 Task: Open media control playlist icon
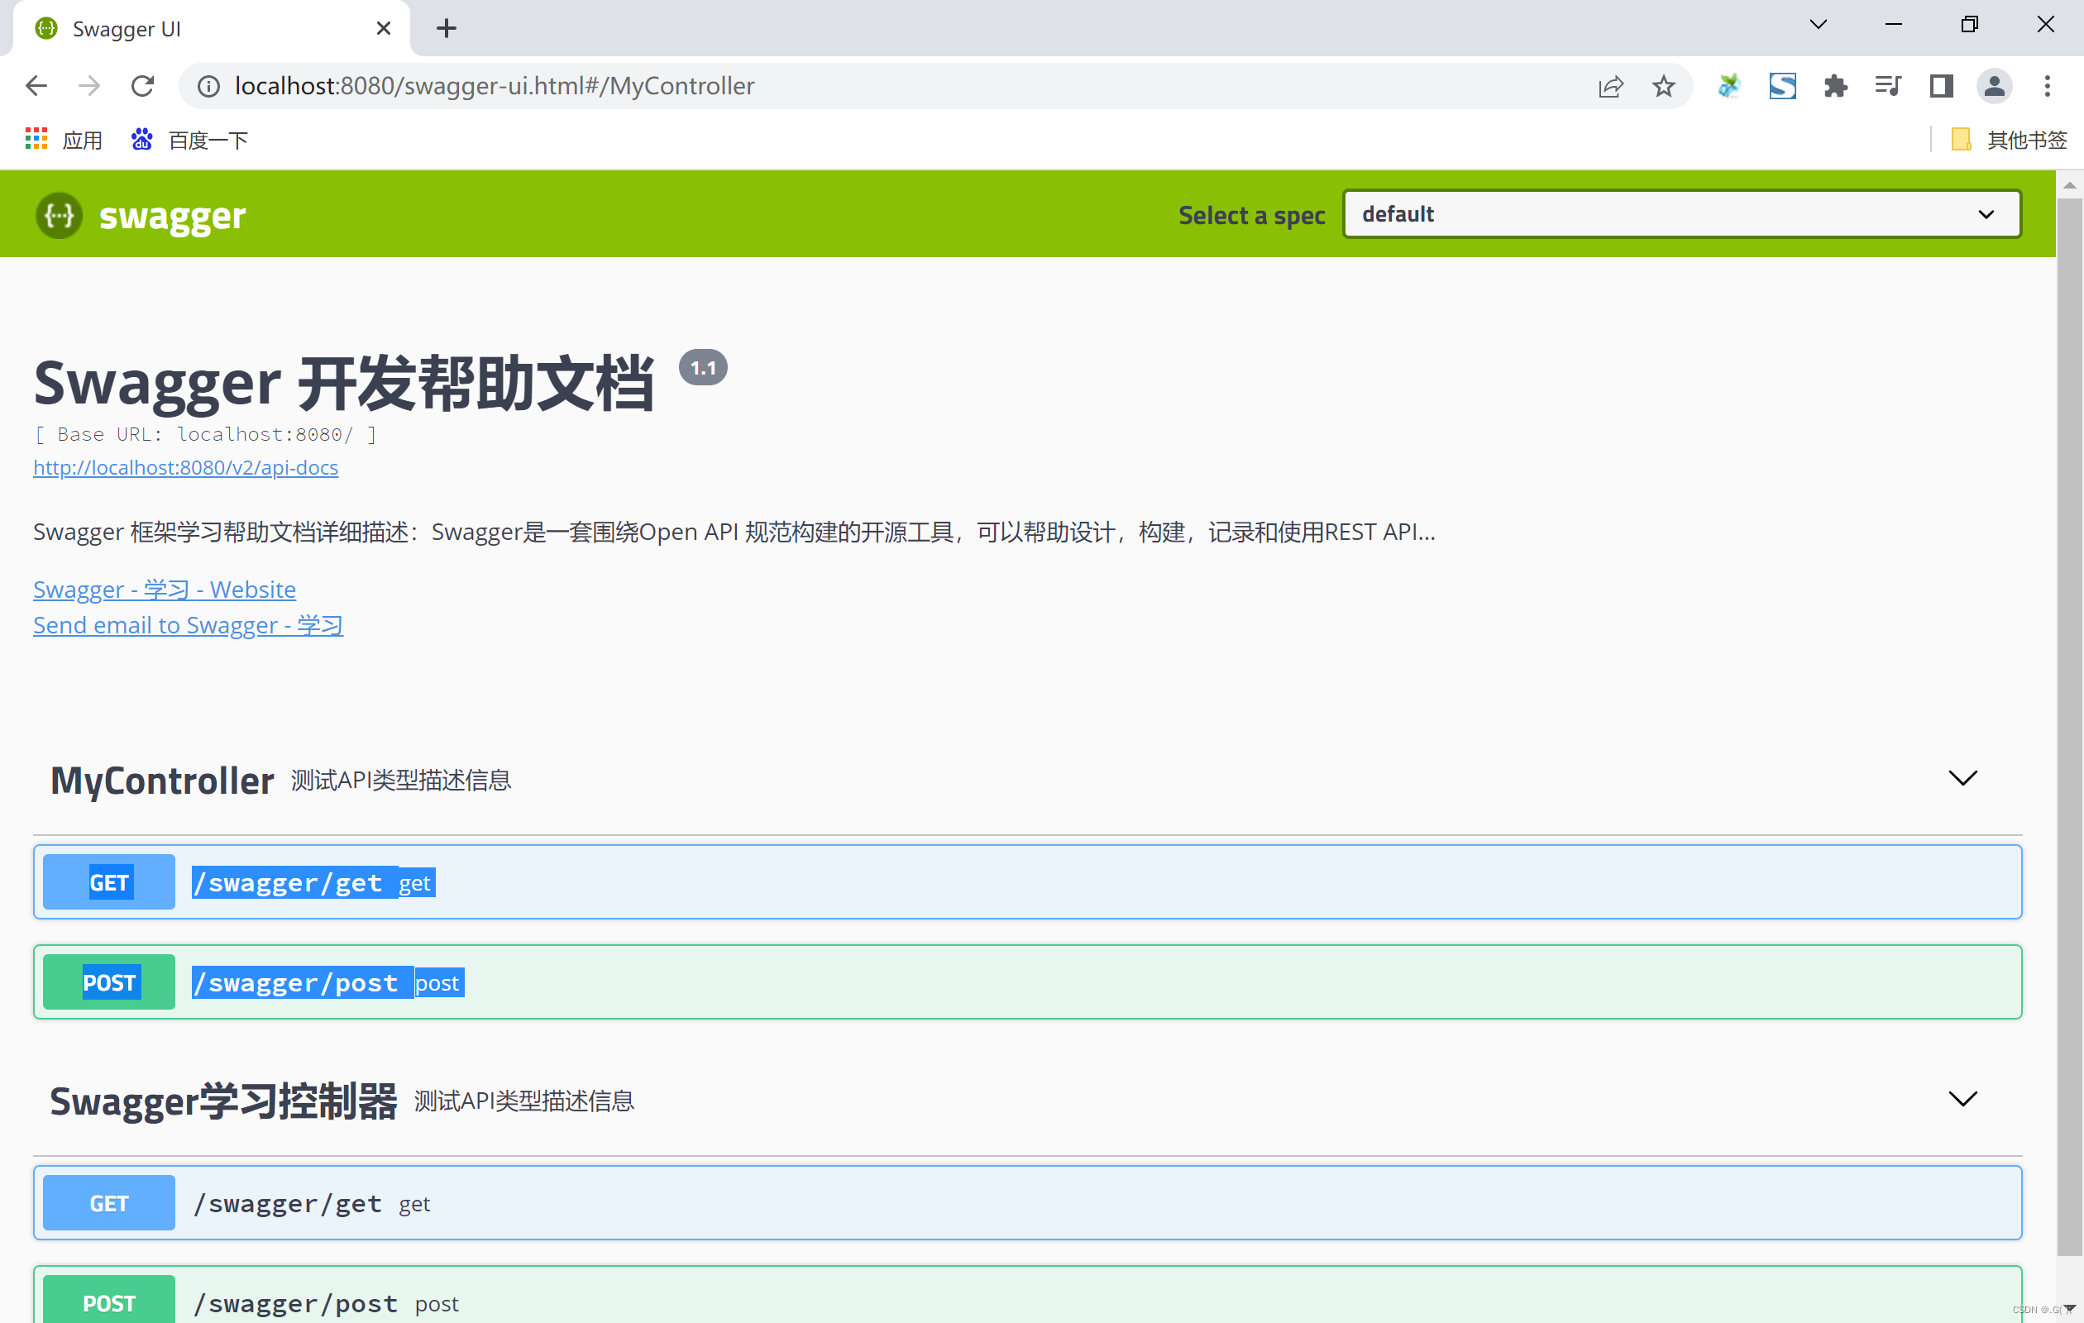pyautogui.click(x=1887, y=86)
